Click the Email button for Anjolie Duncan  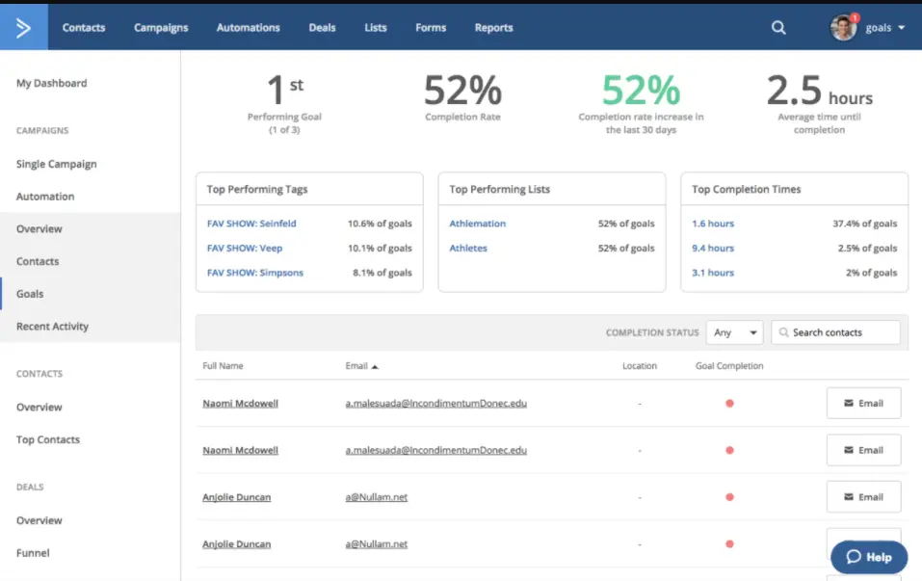click(863, 496)
